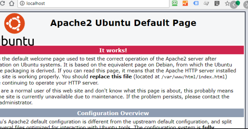Screen dimensions: 248x129
Task: Click the Apache2 Ubuntu Default Page heading
Action: pyautogui.click(x=123, y=23)
